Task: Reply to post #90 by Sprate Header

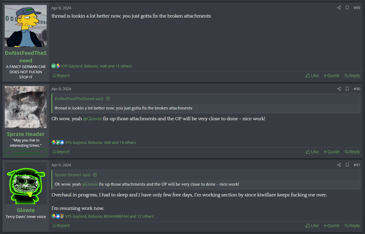Action: [352, 152]
